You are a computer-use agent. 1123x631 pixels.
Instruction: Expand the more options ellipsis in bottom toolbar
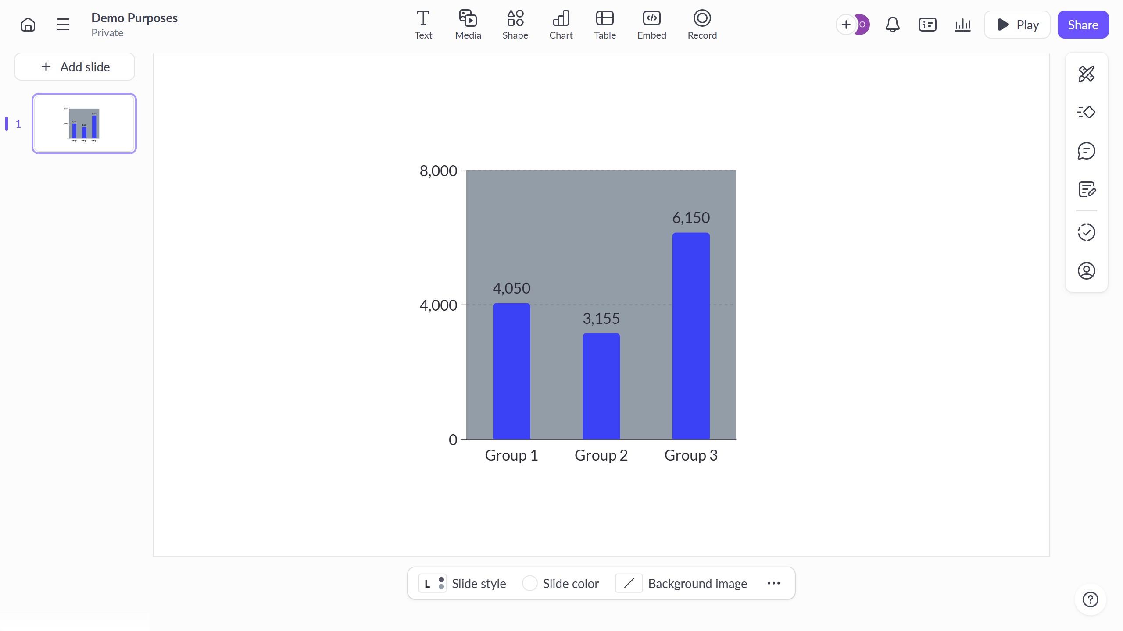pyautogui.click(x=773, y=583)
